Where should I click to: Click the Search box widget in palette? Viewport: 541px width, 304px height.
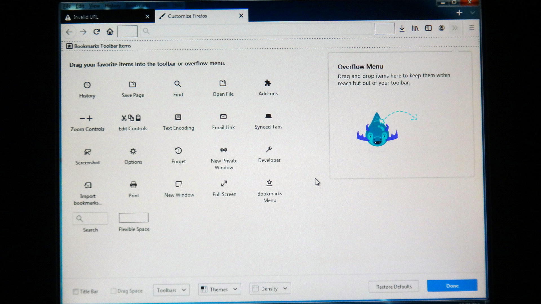click(x=90, y=219)
